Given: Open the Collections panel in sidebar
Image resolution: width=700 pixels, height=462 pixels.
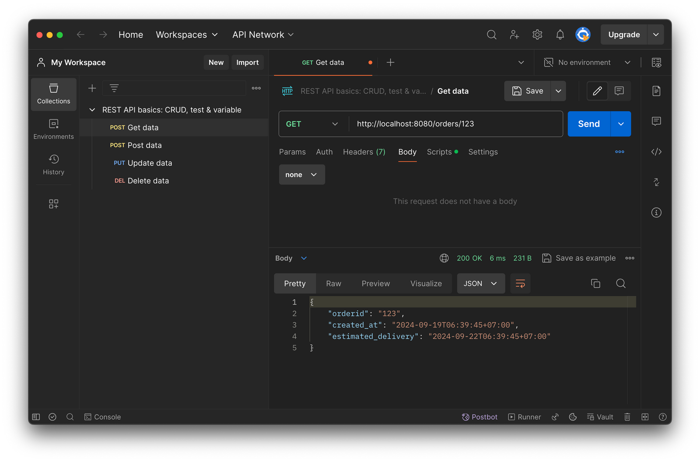Looking at the screenshot, I should pyautogui.click(x=53, y=94).
